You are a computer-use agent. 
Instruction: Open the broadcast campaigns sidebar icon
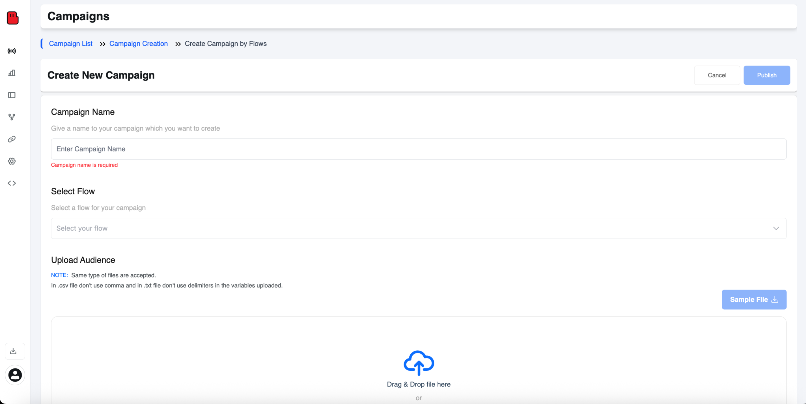(12, 51)
